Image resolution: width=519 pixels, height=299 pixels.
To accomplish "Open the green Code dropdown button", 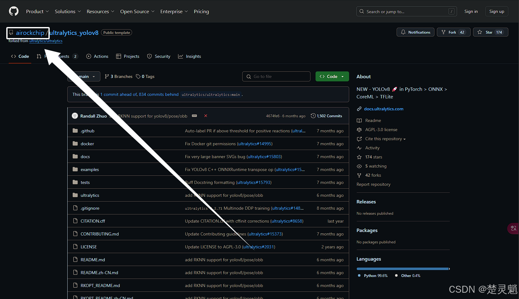I will coord(332,76).
